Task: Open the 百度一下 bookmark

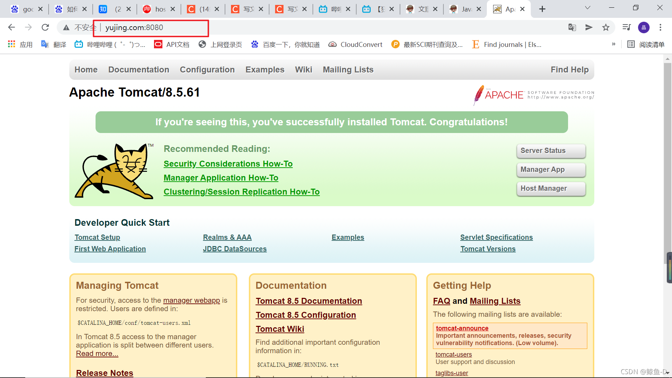Action: (x=285, y=44)
